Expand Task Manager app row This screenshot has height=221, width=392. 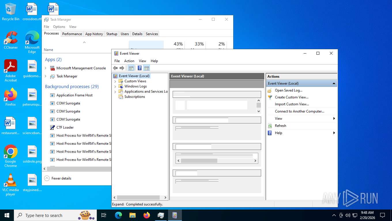pos(46,76)
